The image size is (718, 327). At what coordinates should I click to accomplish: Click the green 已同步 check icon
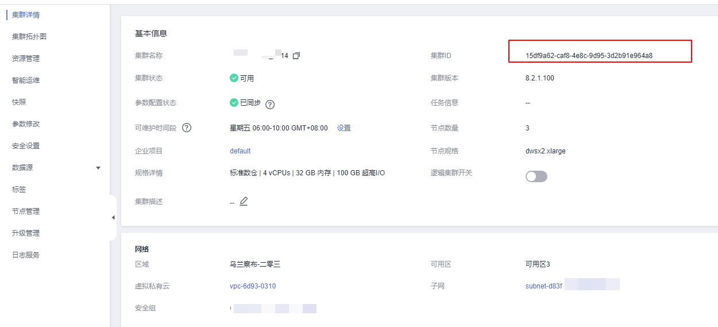click(234, 103)
